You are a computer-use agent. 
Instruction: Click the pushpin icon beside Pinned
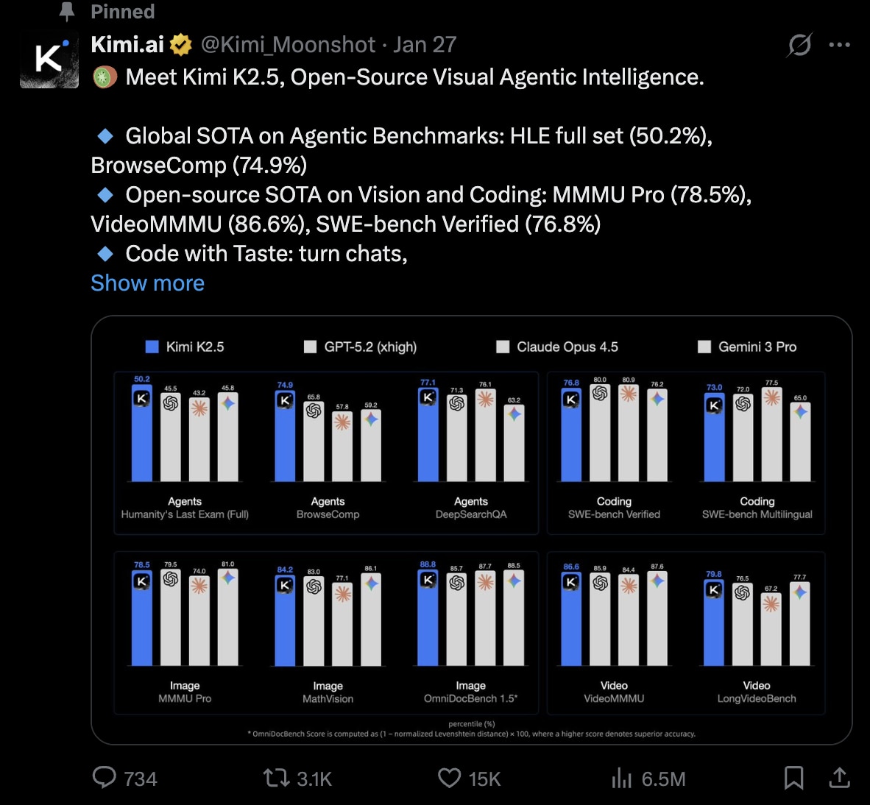pyautogui.click(x=67, y=11)
